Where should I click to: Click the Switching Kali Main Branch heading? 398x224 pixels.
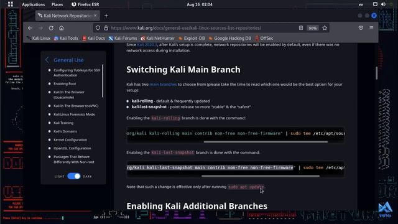(x=183, y=70)
